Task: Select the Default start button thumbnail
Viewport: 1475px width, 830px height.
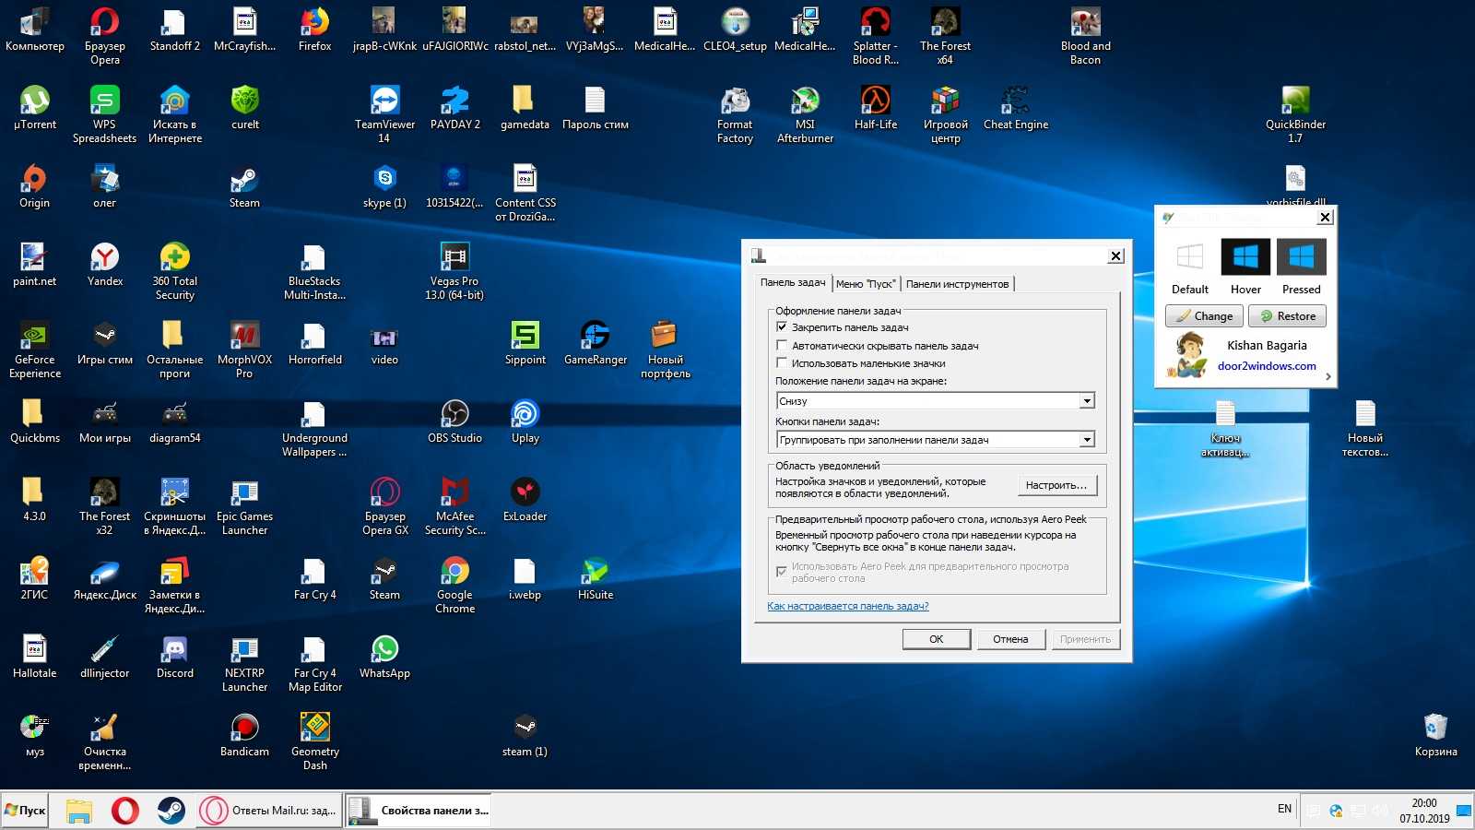Action: click(x=1190, y=256)
